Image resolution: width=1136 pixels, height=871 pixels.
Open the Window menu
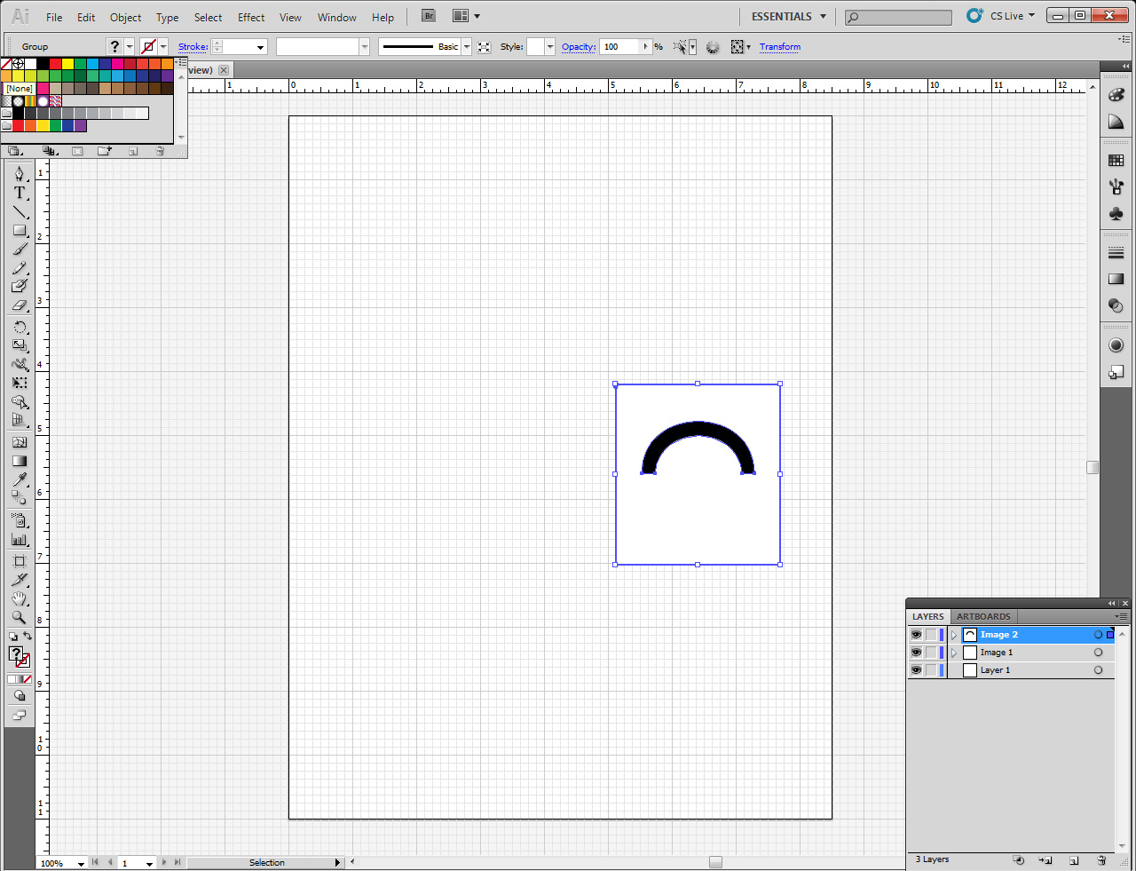[337, 17]
